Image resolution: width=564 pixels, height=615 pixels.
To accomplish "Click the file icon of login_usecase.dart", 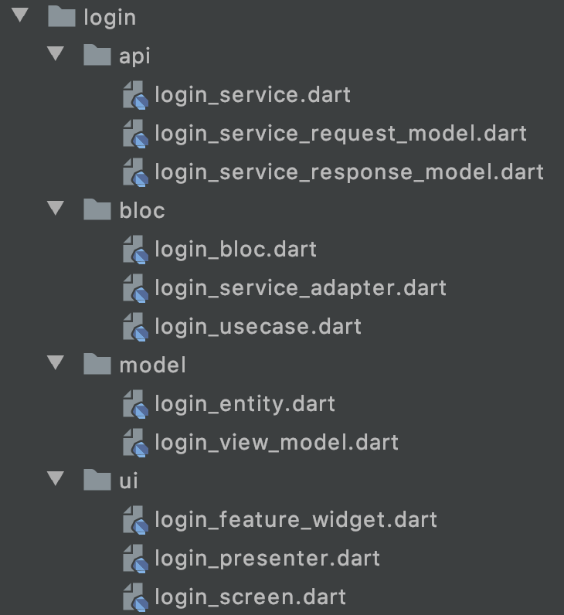I will pos(134,327).
